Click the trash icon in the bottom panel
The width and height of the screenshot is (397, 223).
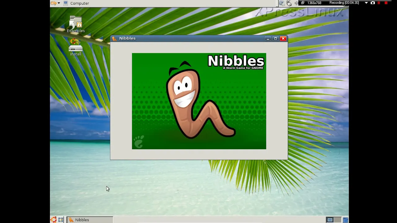[x=346, y=220]
